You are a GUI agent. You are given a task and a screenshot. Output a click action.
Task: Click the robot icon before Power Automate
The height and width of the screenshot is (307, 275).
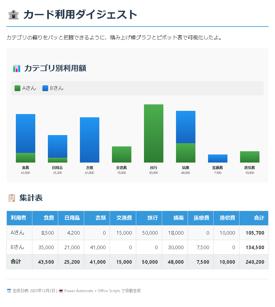(x=61, y=291)
